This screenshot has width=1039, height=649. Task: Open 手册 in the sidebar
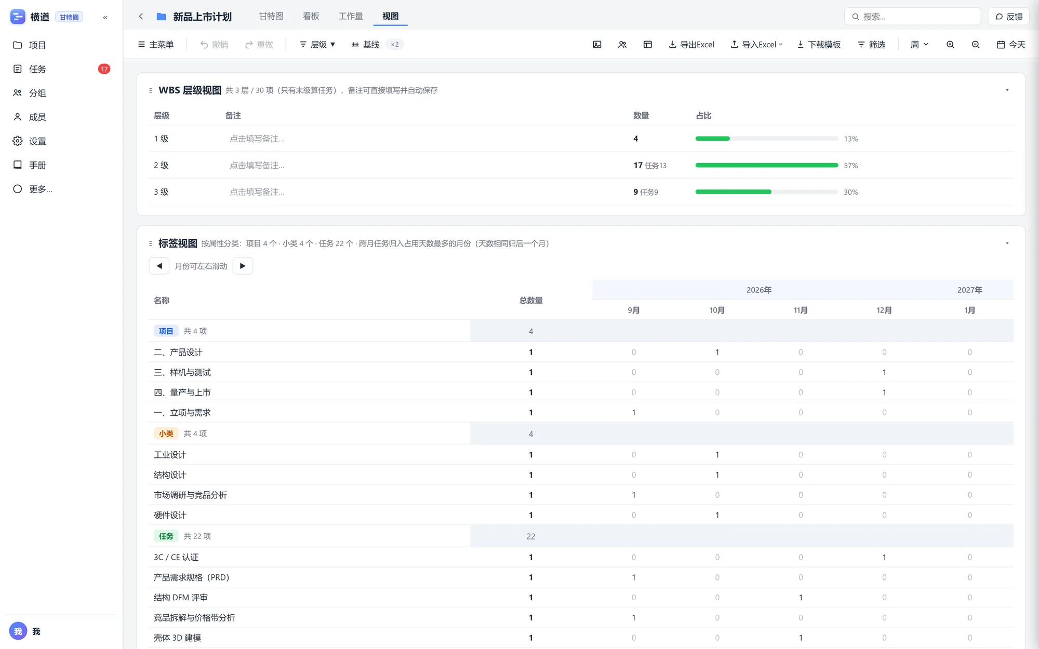click(61, 165)
